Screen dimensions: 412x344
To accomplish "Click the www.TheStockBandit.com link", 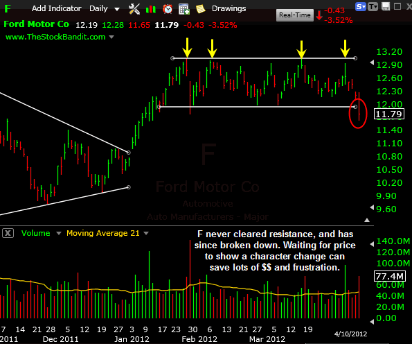I will click(x=55, y=37).
